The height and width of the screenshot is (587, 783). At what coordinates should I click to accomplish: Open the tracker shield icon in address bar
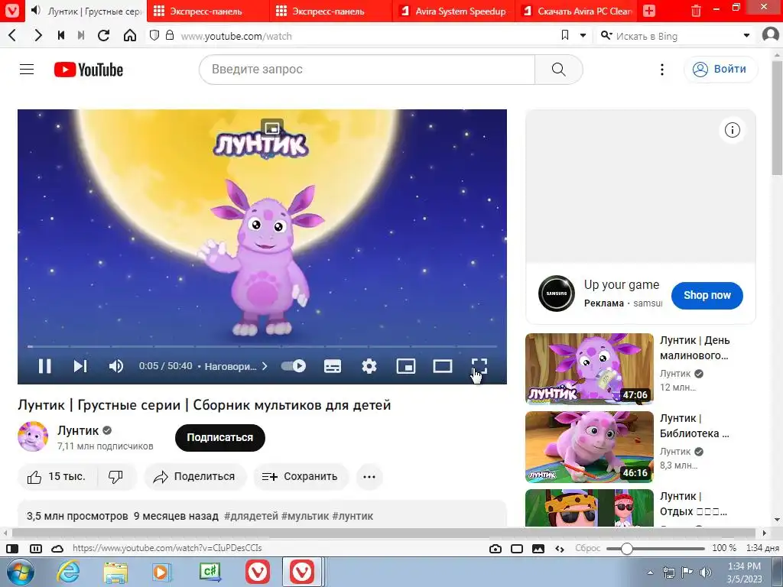tap(154, 35)
